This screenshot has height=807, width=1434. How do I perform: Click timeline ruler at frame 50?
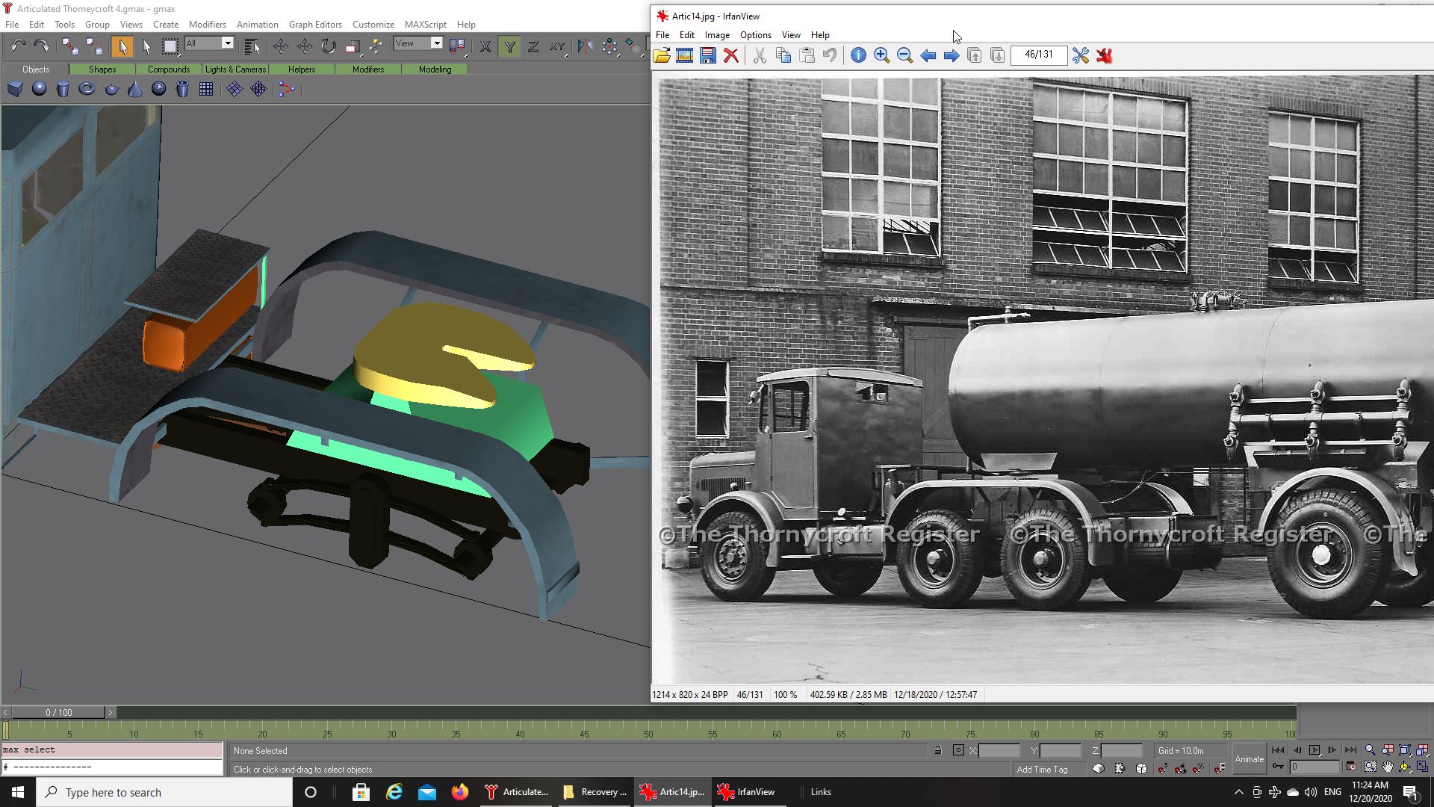(648, 731)
